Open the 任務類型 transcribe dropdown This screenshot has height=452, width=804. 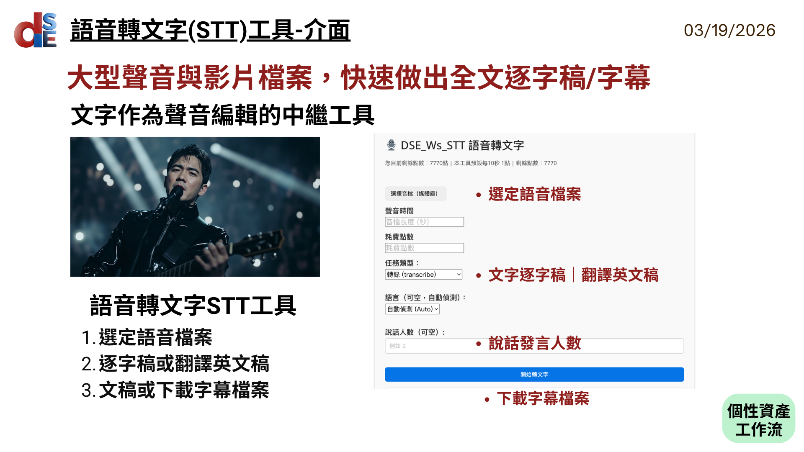[x=423, y=274]
